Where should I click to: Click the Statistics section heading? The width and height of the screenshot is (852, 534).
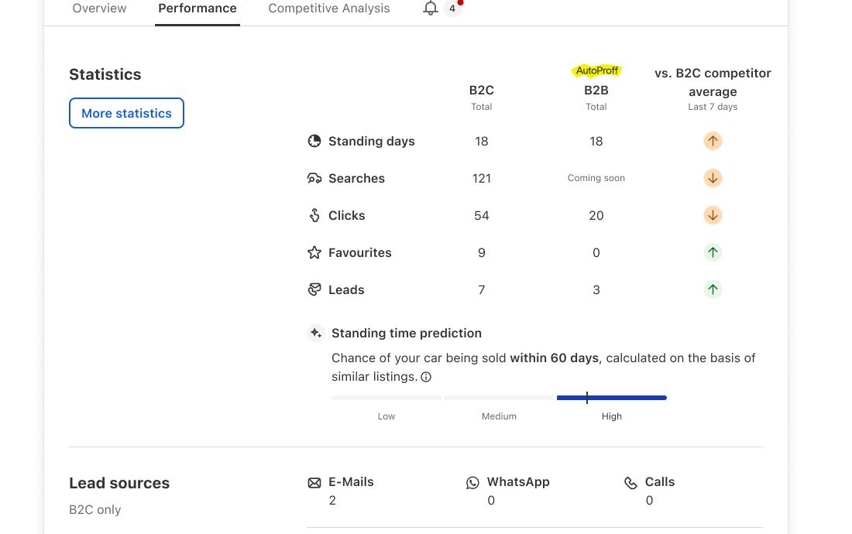point(105,74)
